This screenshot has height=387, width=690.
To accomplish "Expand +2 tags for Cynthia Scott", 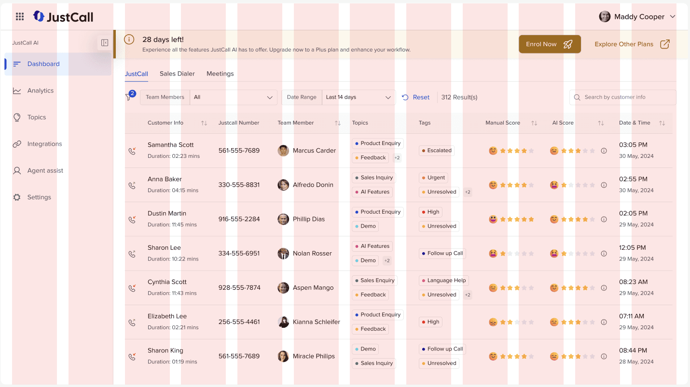I will (468, 295).
